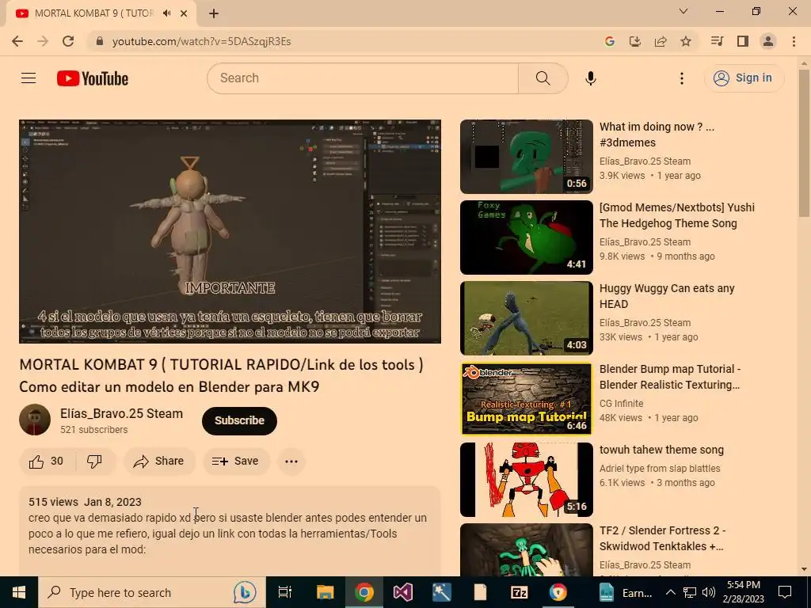Switch to the Mortal Kombat 9 tab
The height and width of the screenshot is (608, 811).
coord(93,13)
